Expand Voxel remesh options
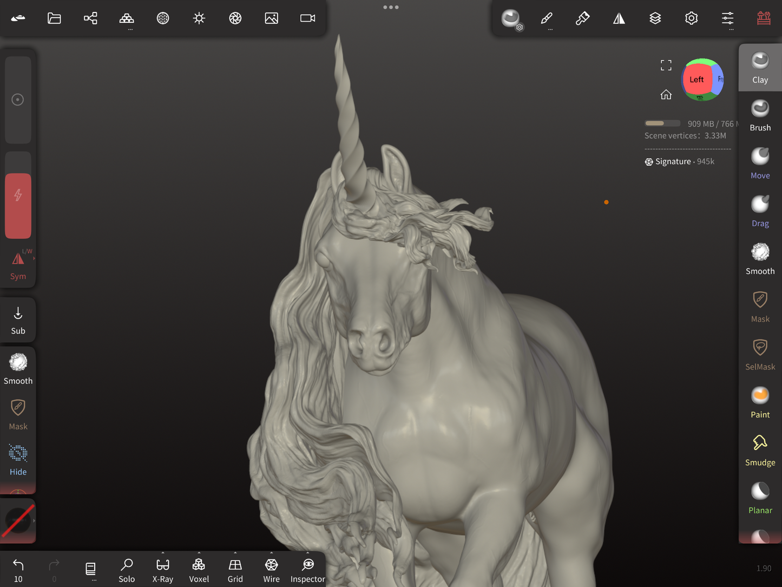The width and height of the screenshot is (782, 587). pos(199,553)
